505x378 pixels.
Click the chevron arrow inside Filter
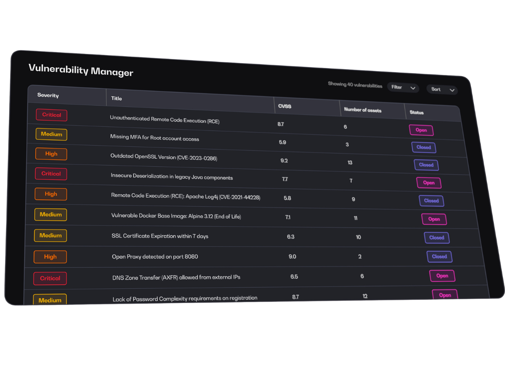pos(413,88)
